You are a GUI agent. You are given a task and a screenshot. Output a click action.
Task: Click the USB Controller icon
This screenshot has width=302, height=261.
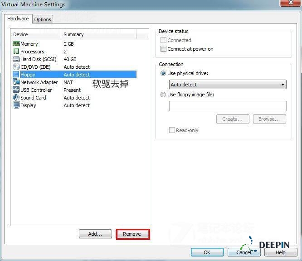tap(16, 90)
